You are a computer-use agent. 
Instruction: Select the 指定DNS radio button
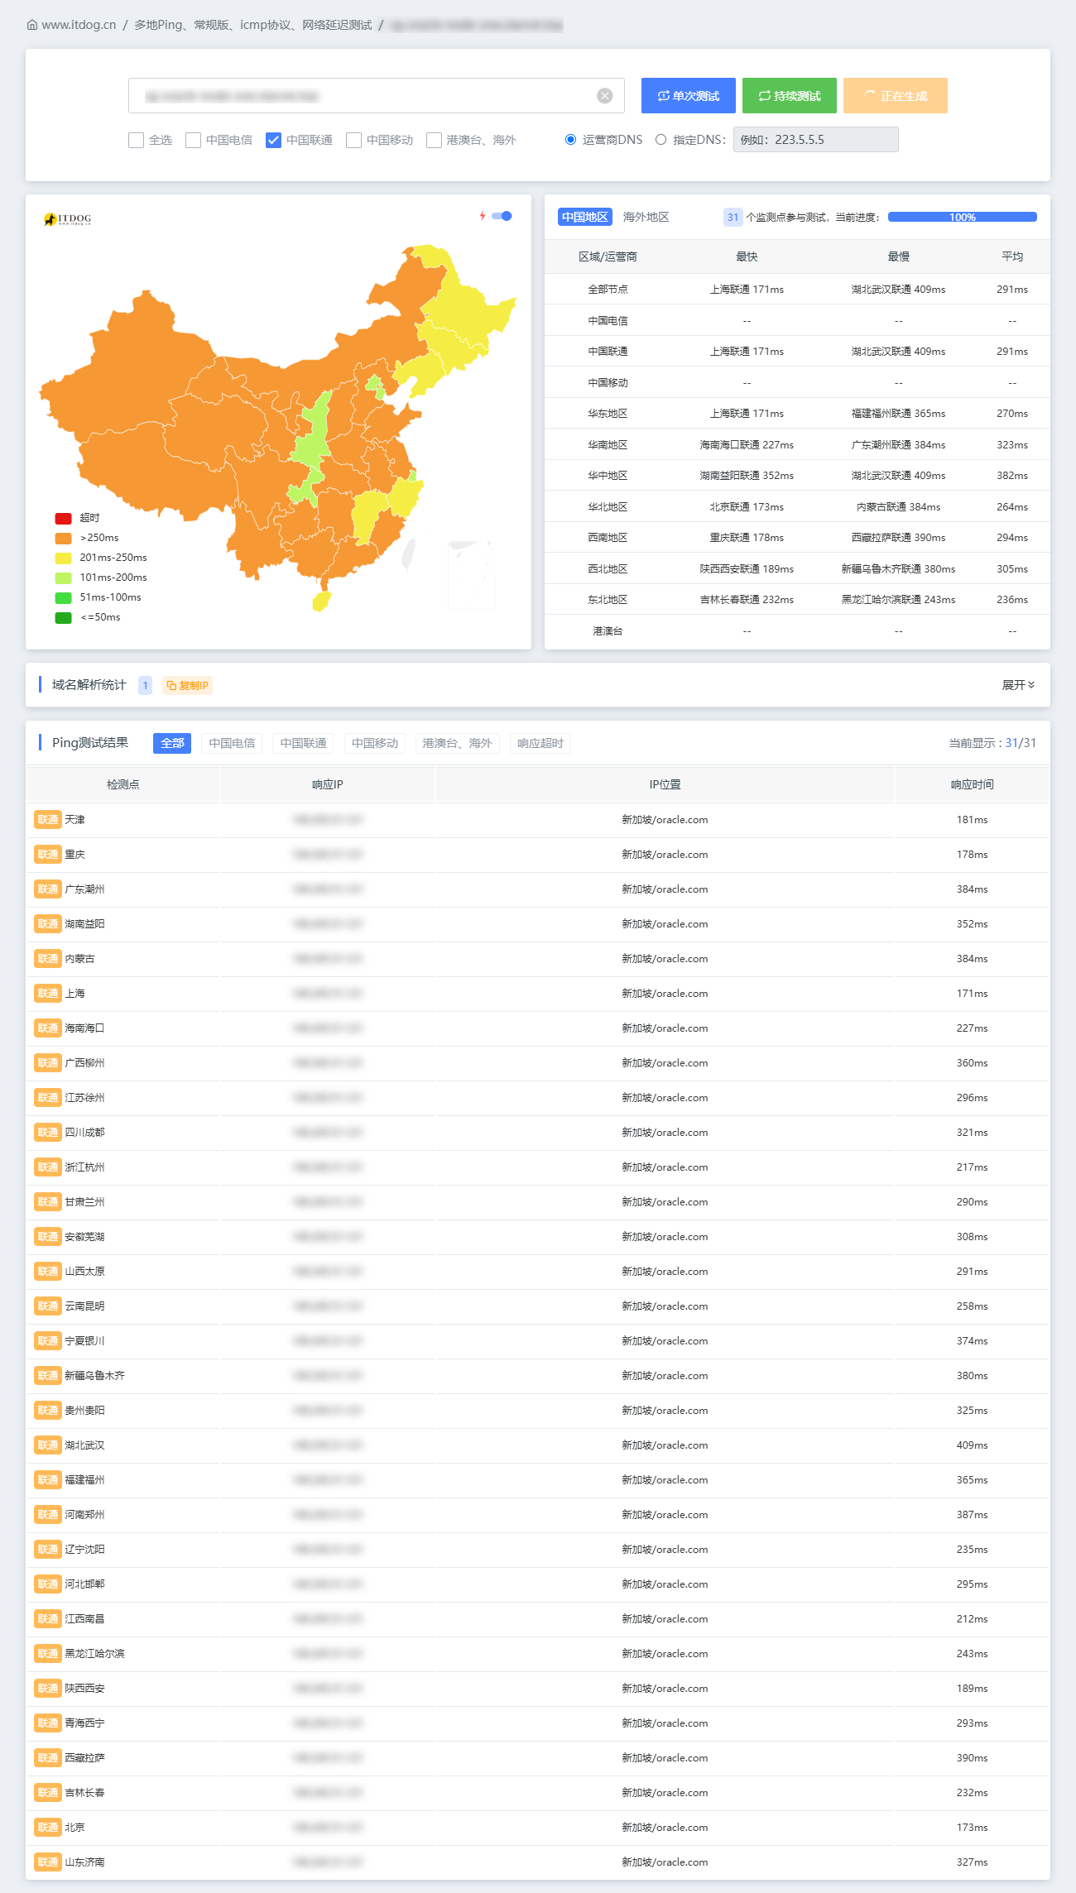(x=660, y=139)
